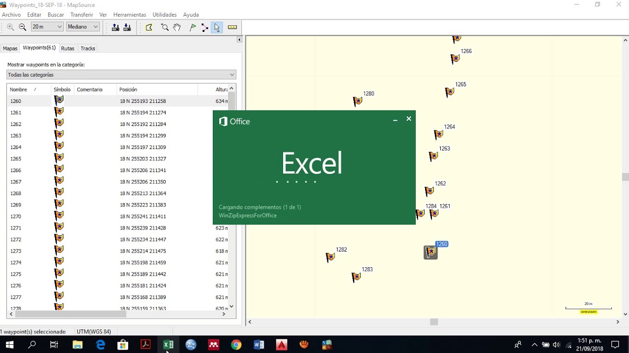Select waypoint row 1261
The width and height of the screenshot is (629, 353).
tap(117, 112)
